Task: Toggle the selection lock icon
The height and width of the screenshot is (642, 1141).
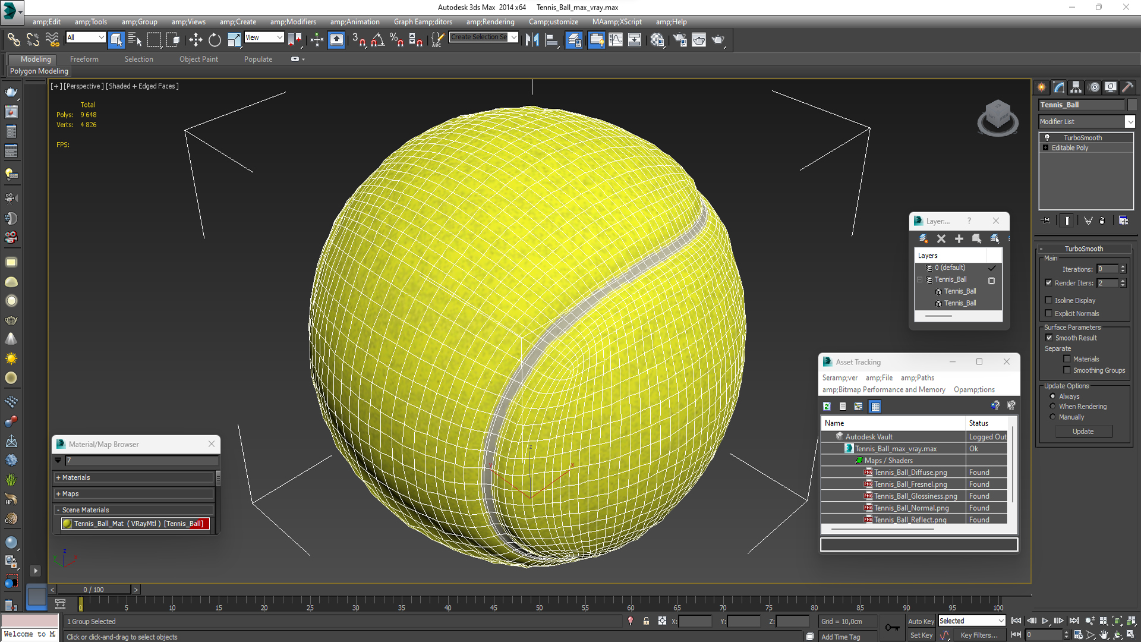Action: (x=646, y=621)
